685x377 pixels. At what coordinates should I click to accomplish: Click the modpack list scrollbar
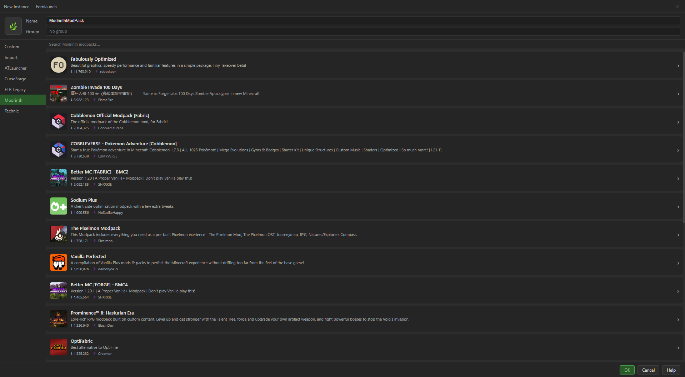pos(684,137)
